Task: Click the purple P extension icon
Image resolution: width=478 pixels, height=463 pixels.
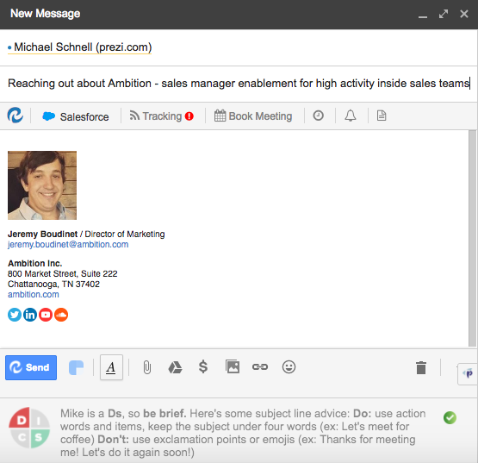Action: pos(468,373)
